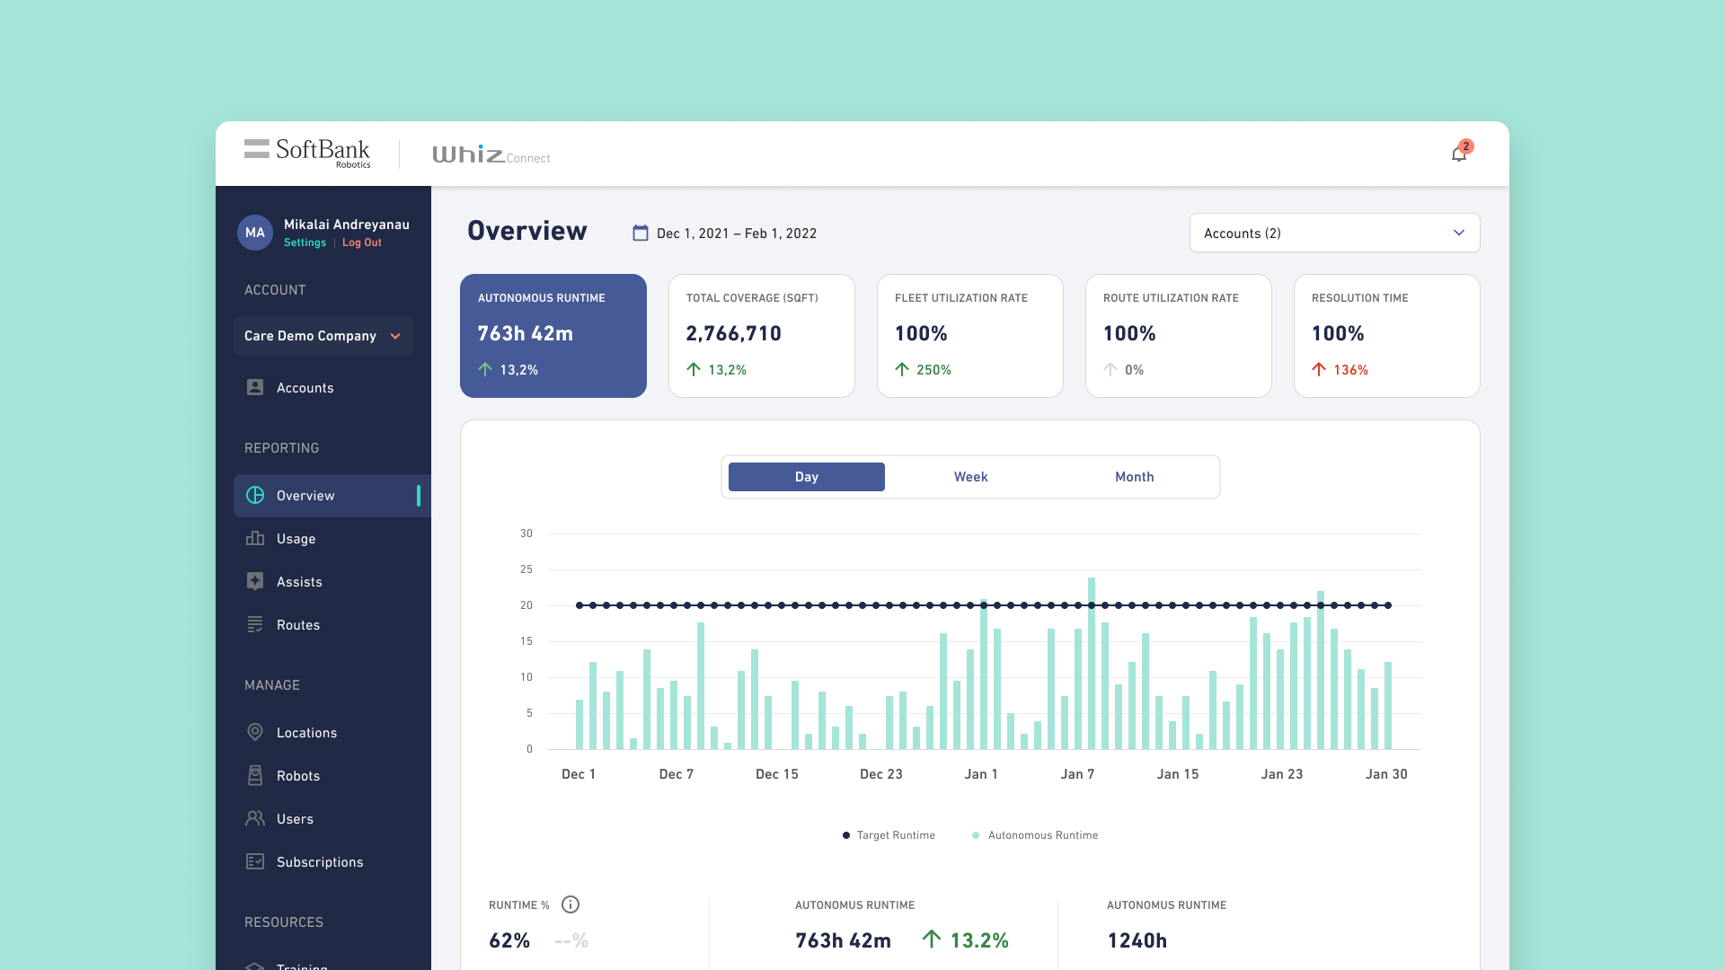Open the Dec 1, 2021 – Feb 1, 2022 date picker
The width and height of the screenshot is (1725, 970).
[x=736, y=234]
